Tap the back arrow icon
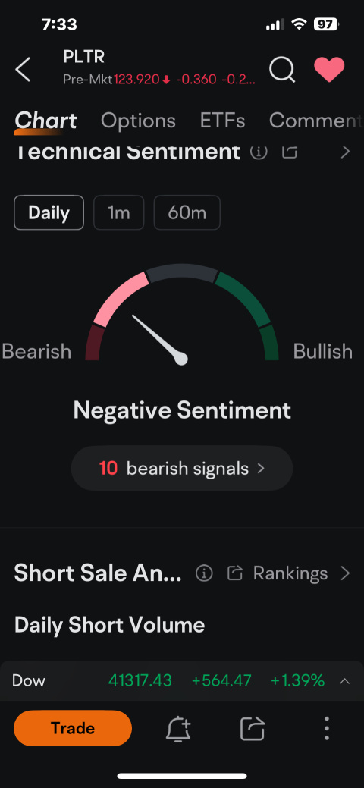This screenshot has height=788, width=364. point(23,69)
